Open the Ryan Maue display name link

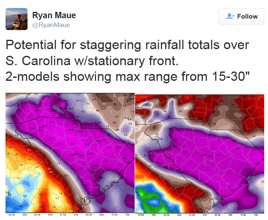tap(54, 15)
